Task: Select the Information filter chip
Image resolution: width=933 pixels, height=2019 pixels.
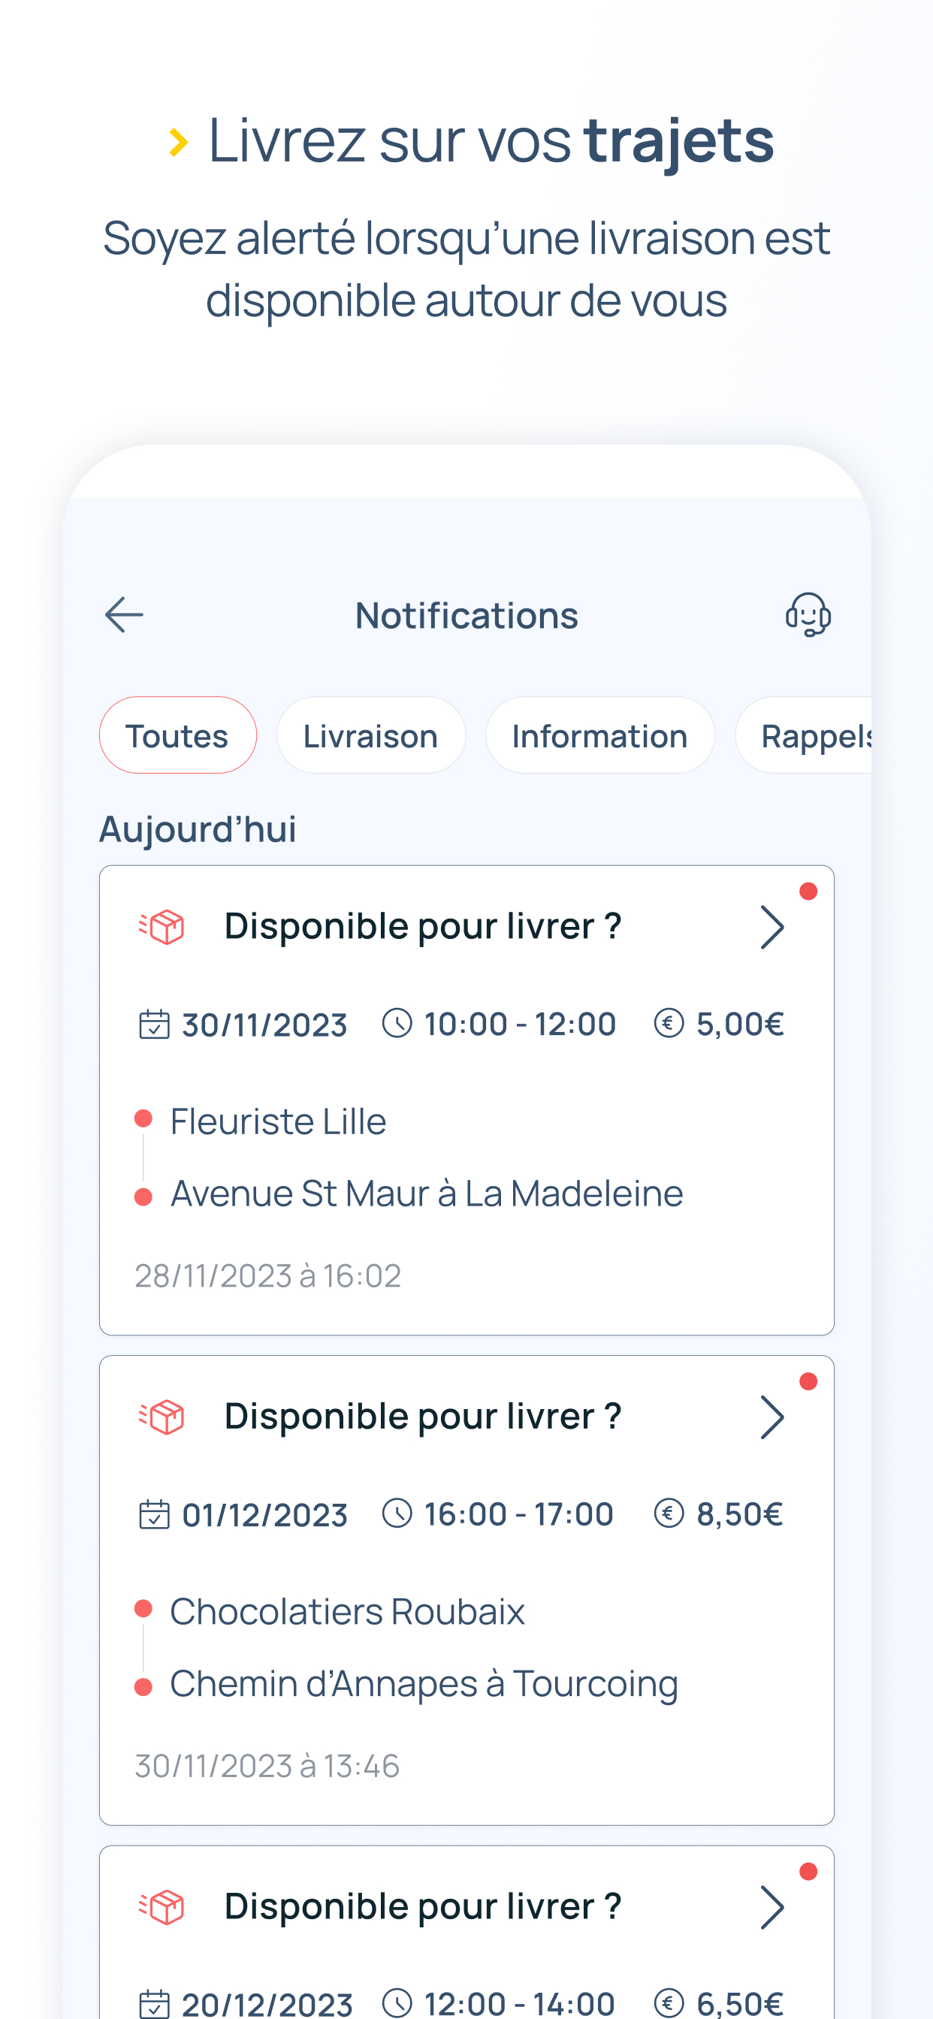Action: pyautogui.click(x=599, y=735)
